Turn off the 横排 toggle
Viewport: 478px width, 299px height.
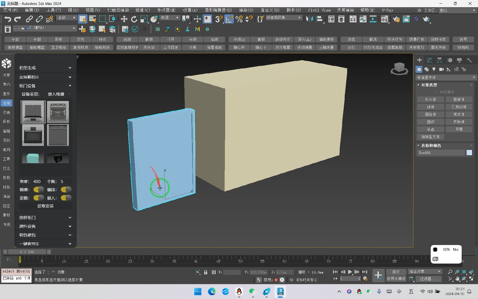click(66, 190)
